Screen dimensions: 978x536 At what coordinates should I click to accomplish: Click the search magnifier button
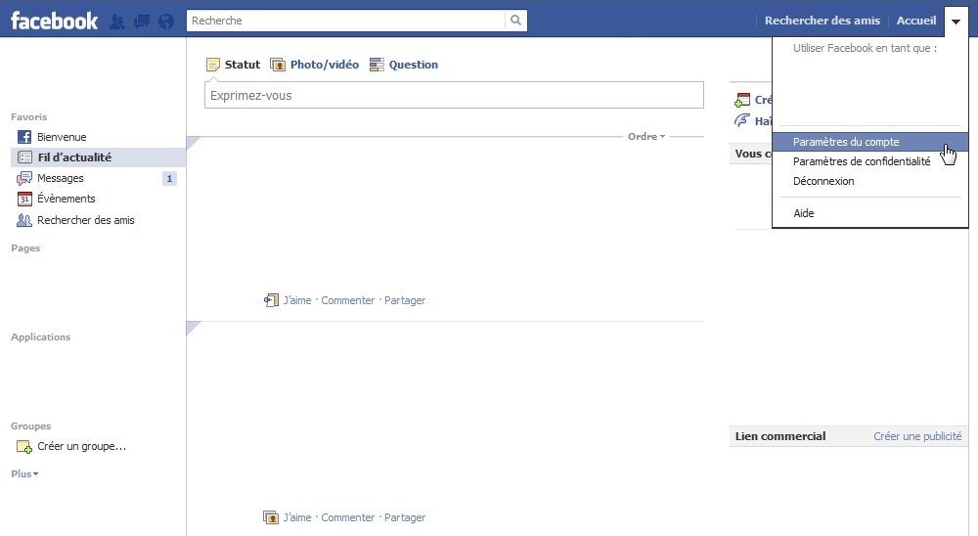tap(515, 20)
